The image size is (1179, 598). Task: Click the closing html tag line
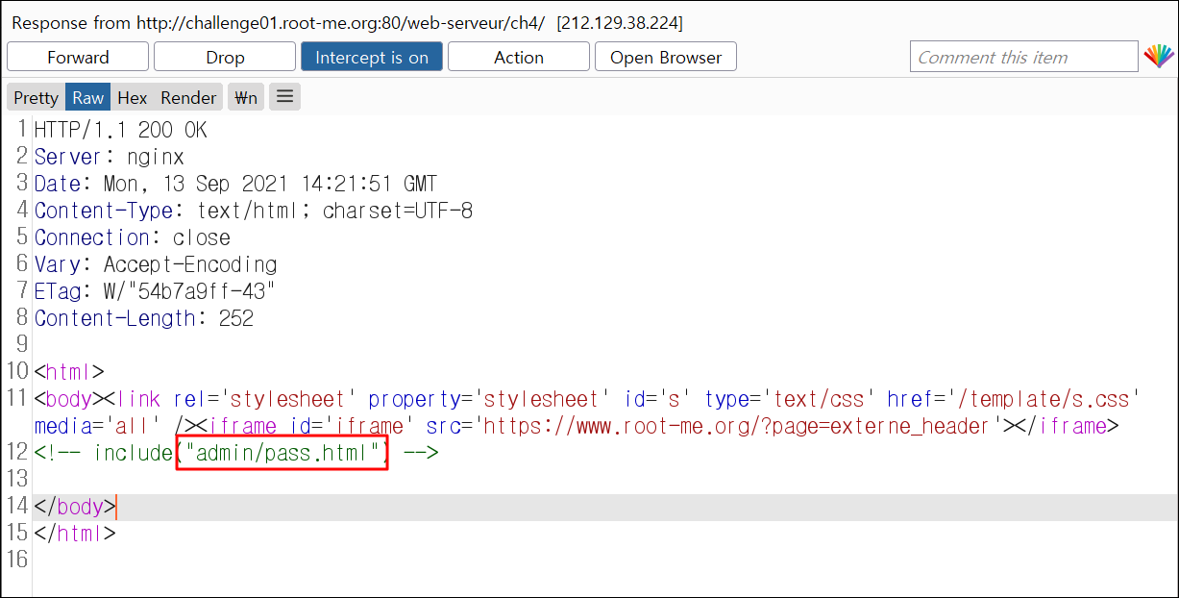pyautogui.click(x=75, y=533)
